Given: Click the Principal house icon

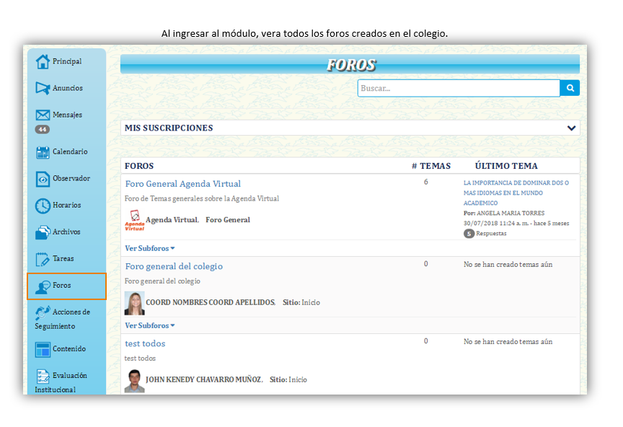Looking at the screenshot, I should click(x=43, y=61).
